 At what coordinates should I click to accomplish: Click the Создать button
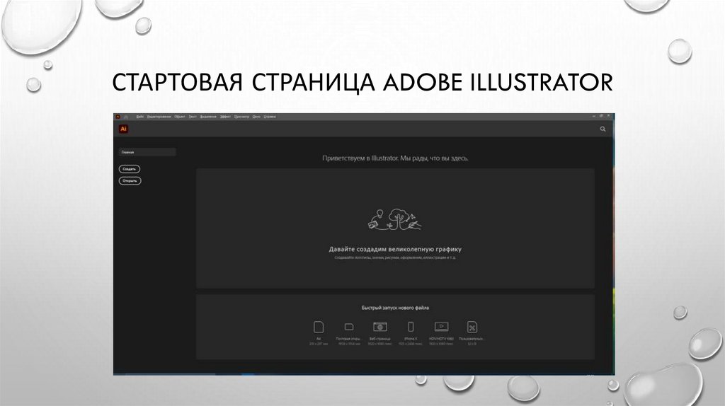tap(130, 169)
